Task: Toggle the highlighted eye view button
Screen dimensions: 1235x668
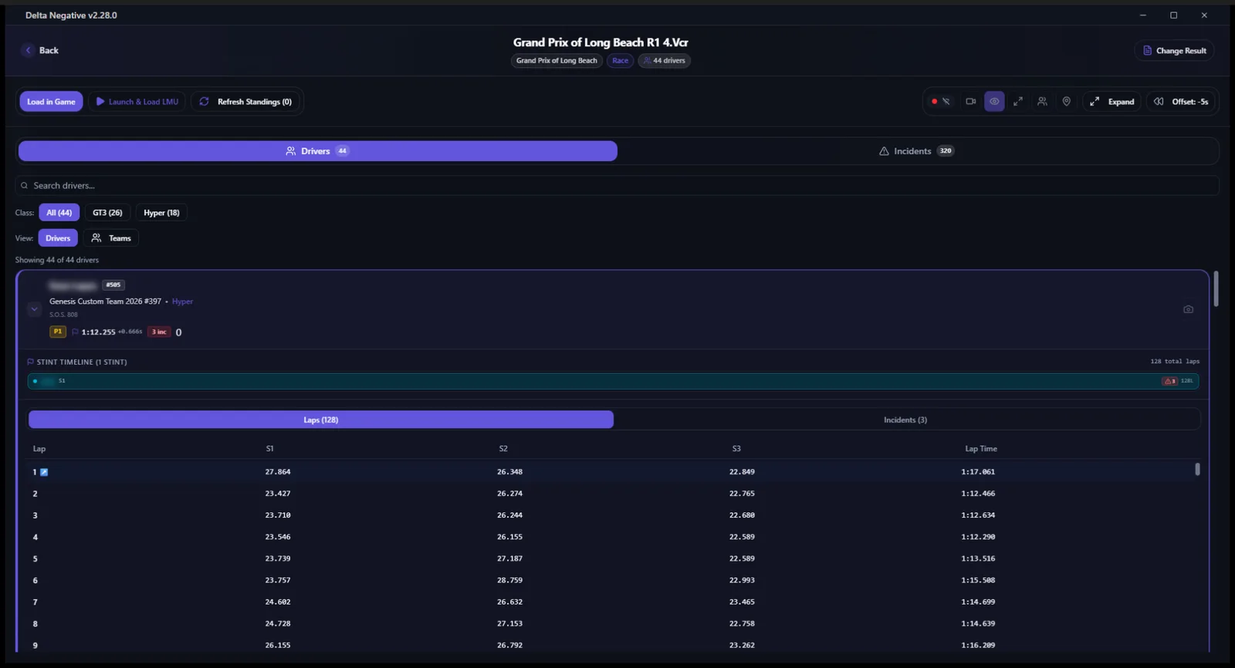Action: pos(994,102)
